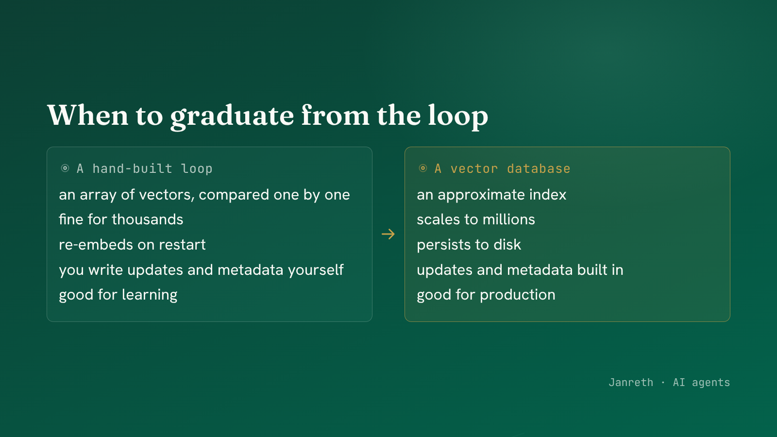Select the 'good for production' line

coord(486,295)
